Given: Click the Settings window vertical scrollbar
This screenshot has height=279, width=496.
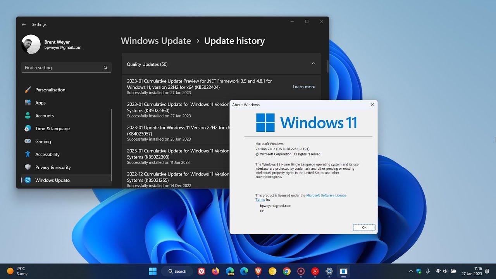Looking at the screenshot, I should tap(328, 66).
